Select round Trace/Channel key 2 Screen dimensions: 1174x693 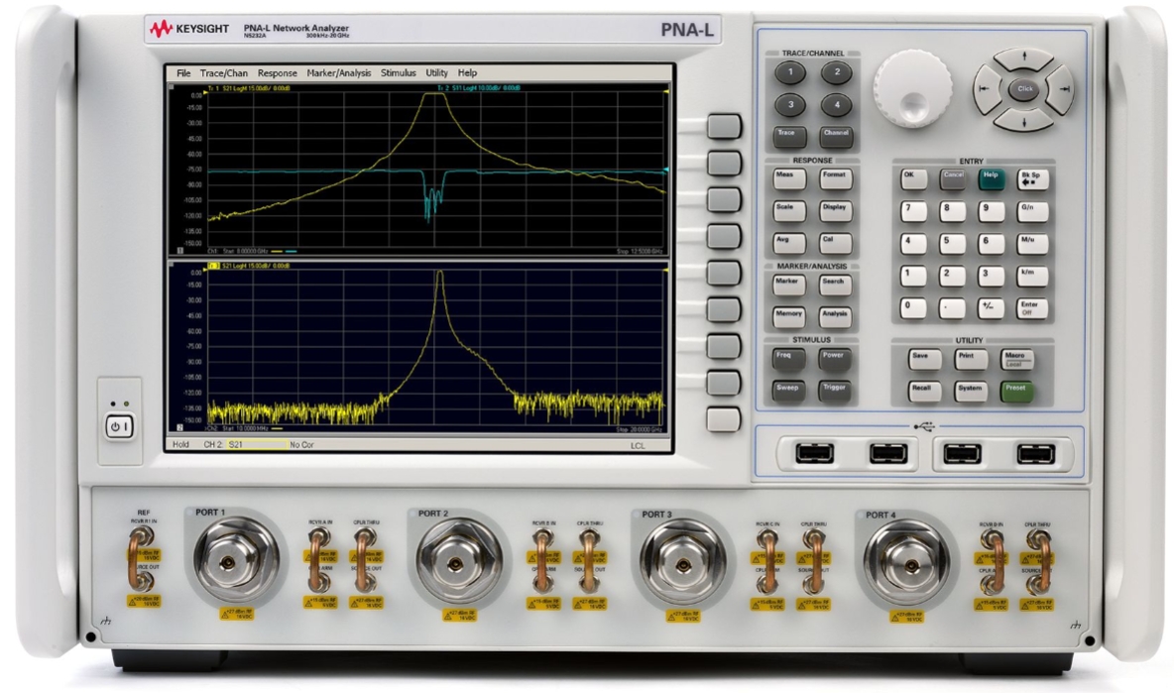(x=836, y=72)
